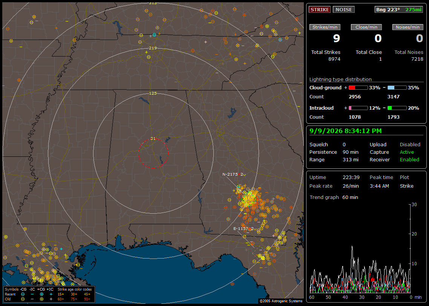Image resolution: width=429 pixels, height=306 pixels.
Task: Toggle the Receiver Enabled status
Action: coord(409,159)
